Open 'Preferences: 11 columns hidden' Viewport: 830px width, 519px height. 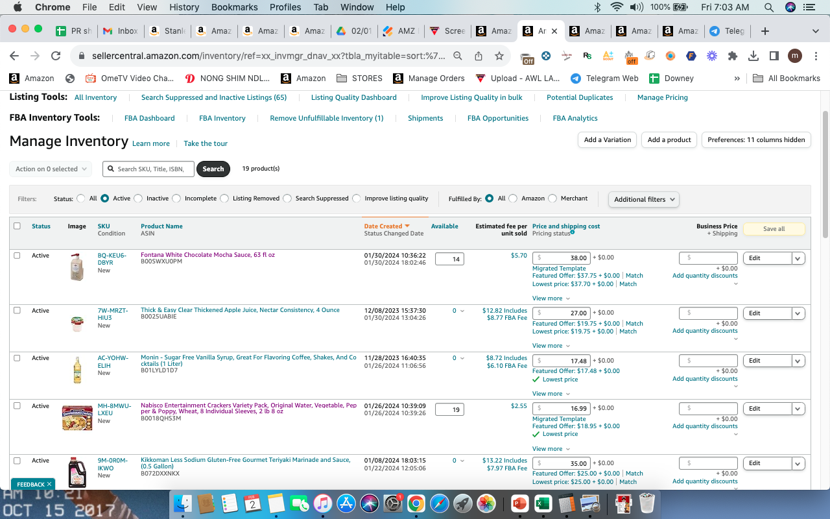(756, 139)
